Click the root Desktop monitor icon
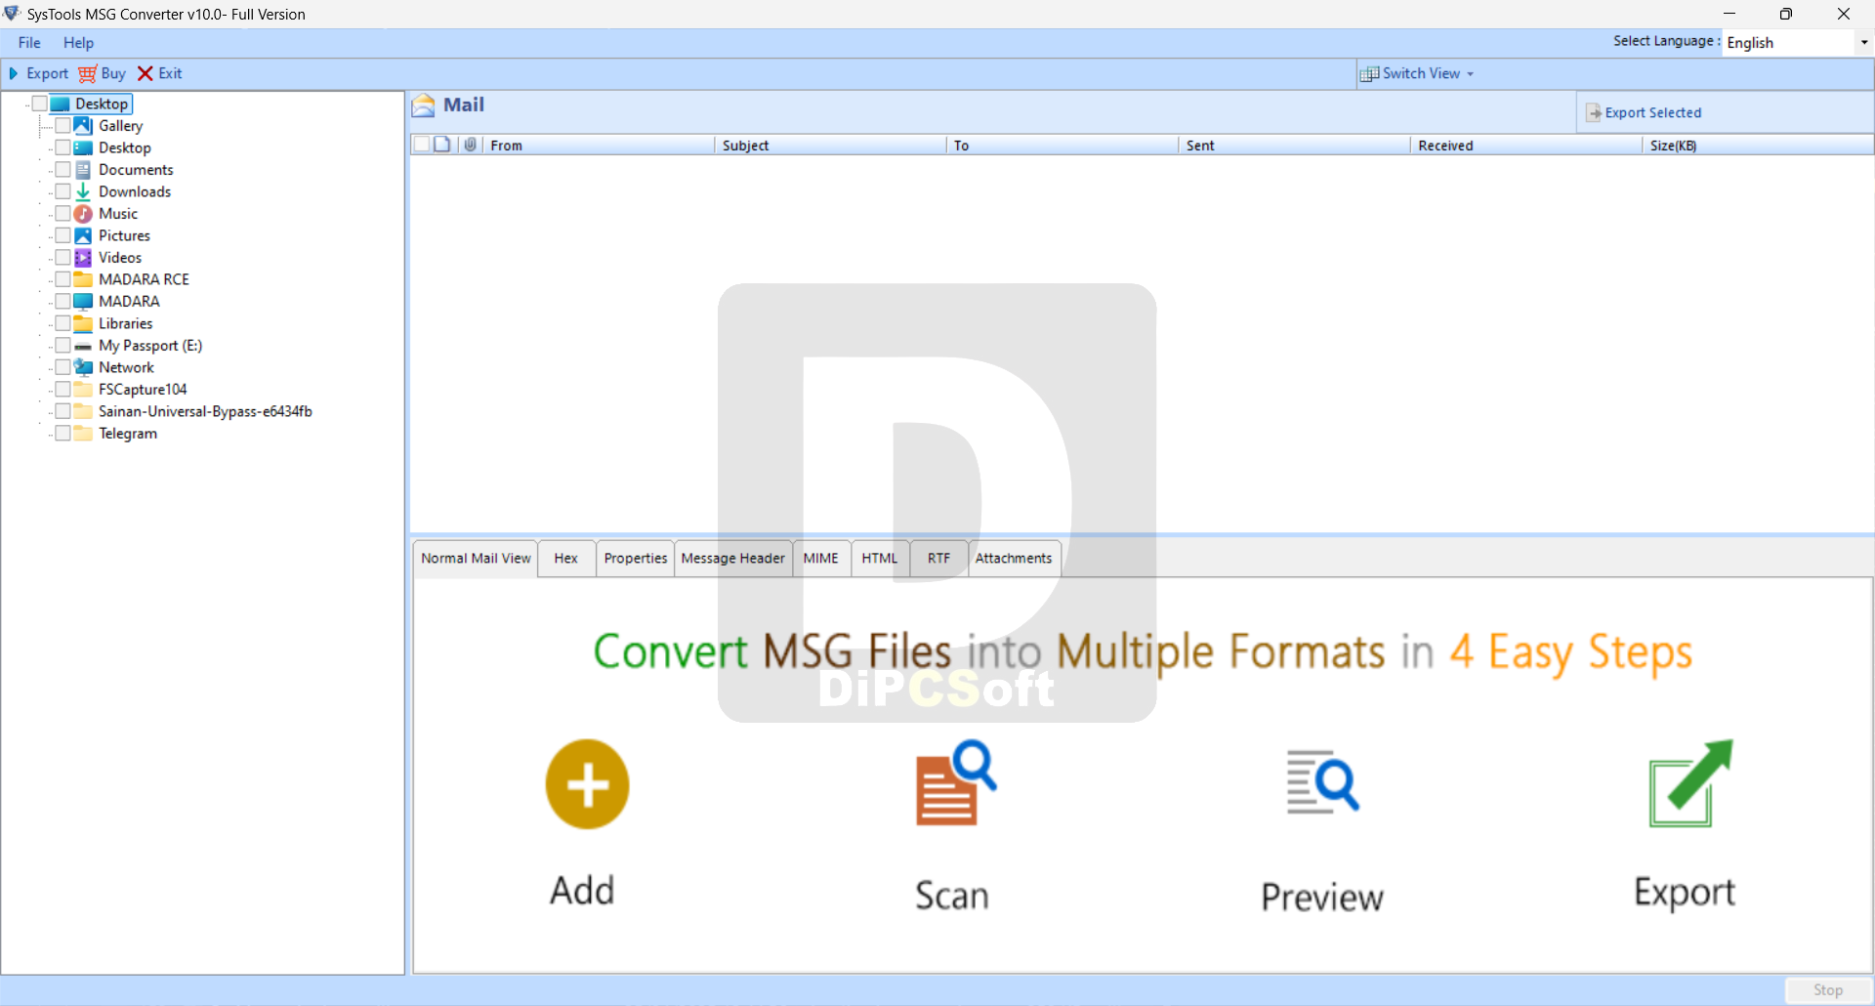Image resolution: width=1875 pixels, height=1006 pixels. pyautogui.click(x=61, y=104)
